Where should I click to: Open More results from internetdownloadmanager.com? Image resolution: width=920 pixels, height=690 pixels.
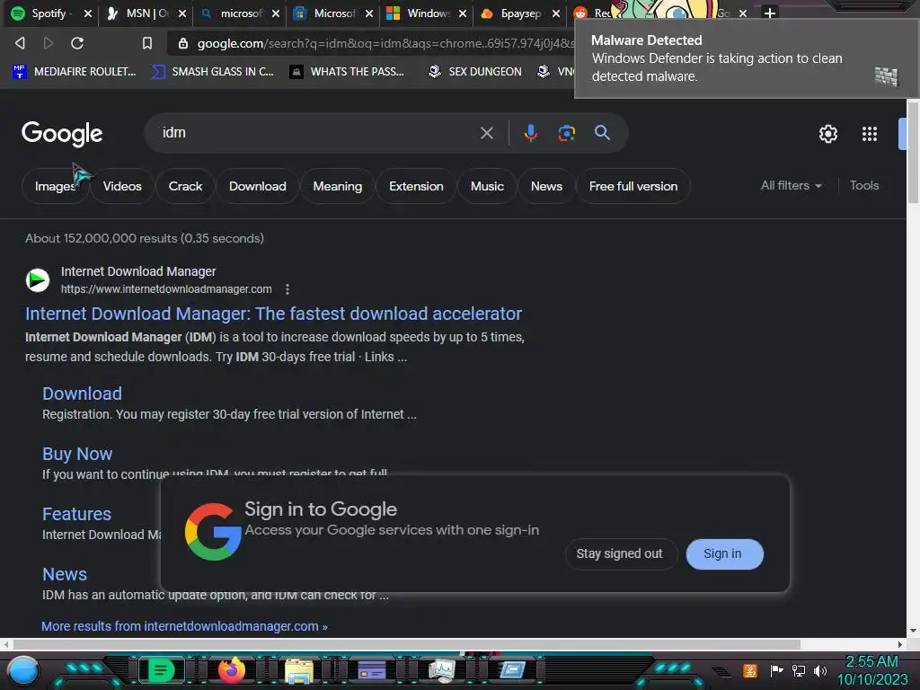[x=184, y=626]
